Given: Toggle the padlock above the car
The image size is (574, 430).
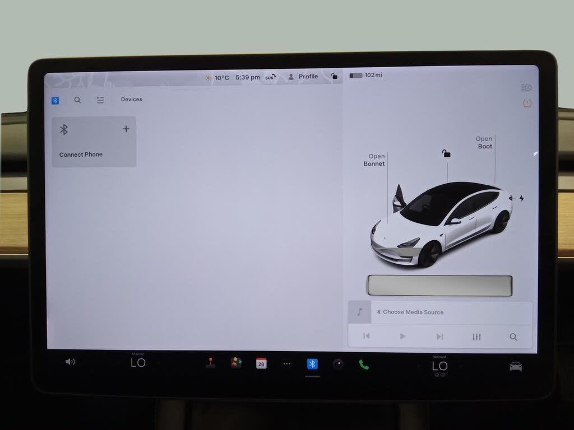Looking at the screenshot, I should click(x=446, y=153).
